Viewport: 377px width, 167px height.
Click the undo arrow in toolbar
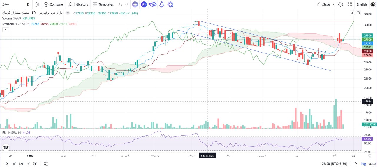point(120,4)
